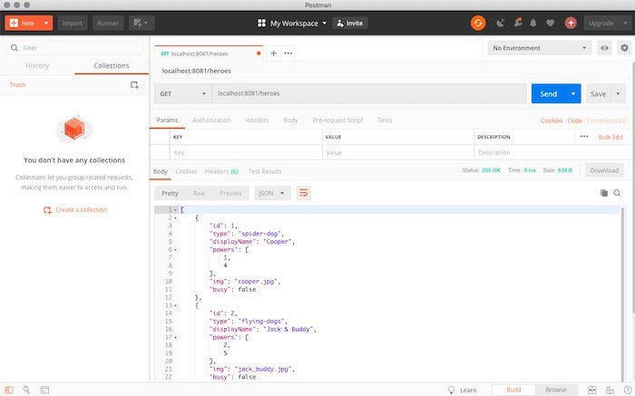Click the Import button
635x396 pixels.
[x=73, y=23]
